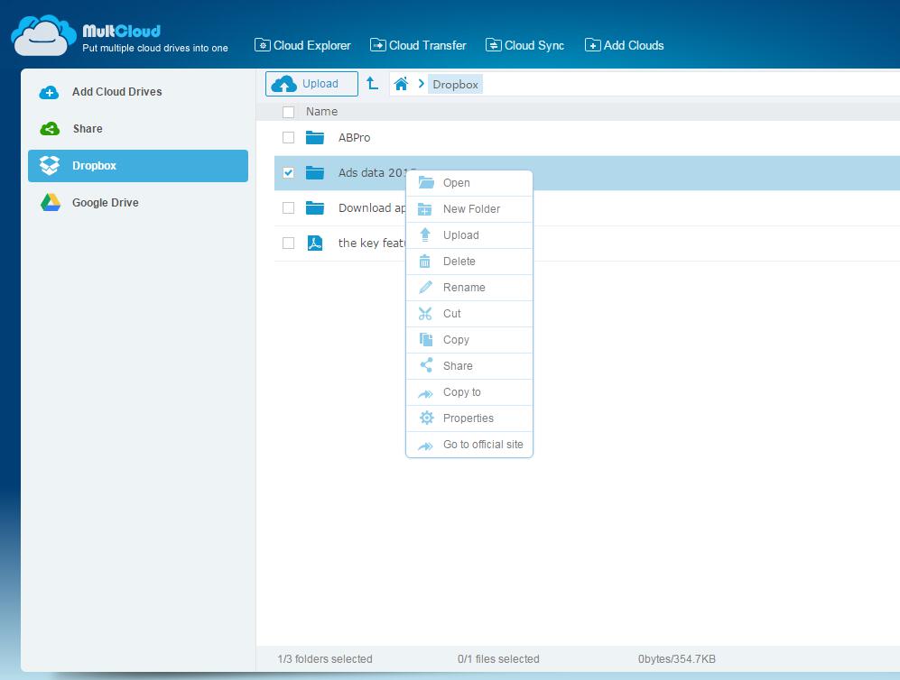Screen dimensions: 900x680
Task: Click the trash icon beside Delete
Action: (425, 262)
